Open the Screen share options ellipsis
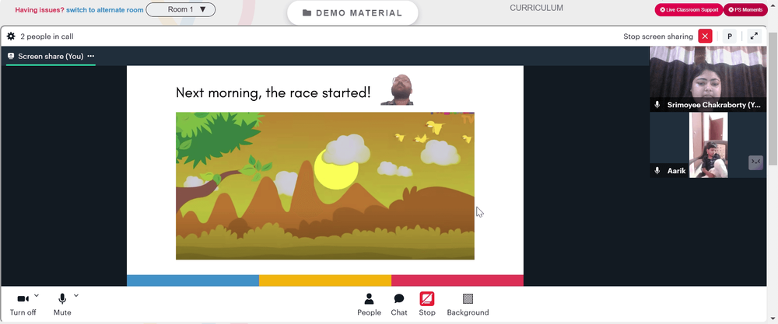This screenshot has height=324, width=778. click(90, 56)
